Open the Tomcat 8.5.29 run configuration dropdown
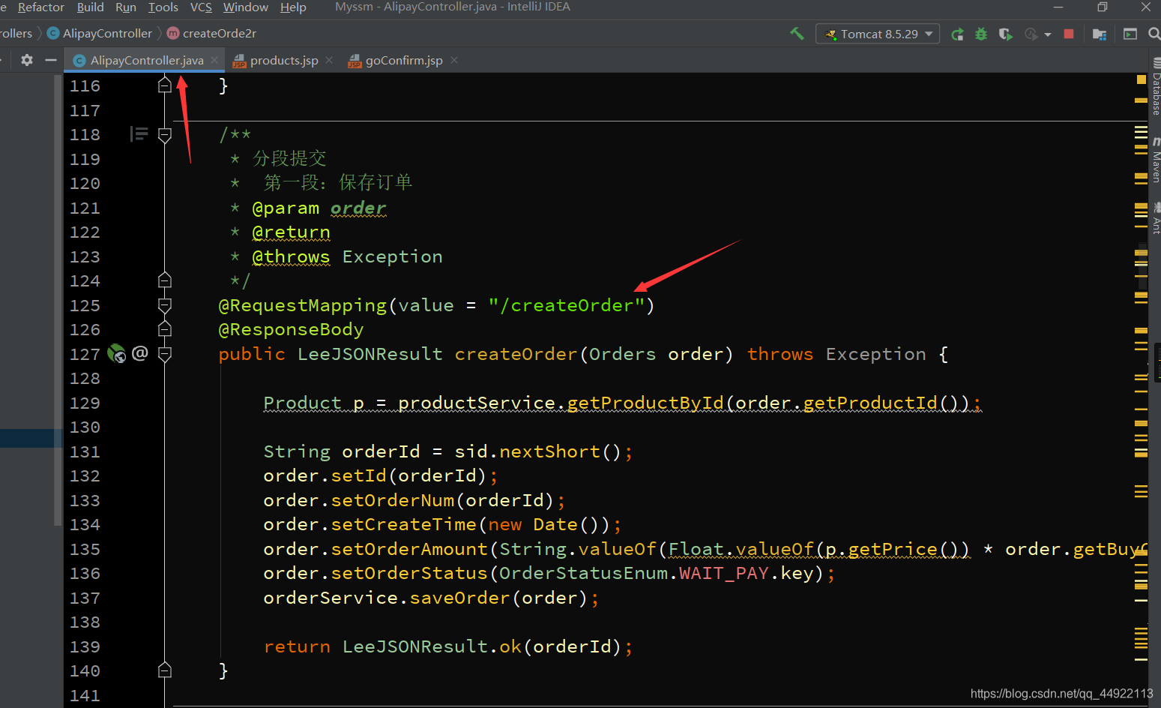This screenshot has height=708, width=1161. point(878,34)
